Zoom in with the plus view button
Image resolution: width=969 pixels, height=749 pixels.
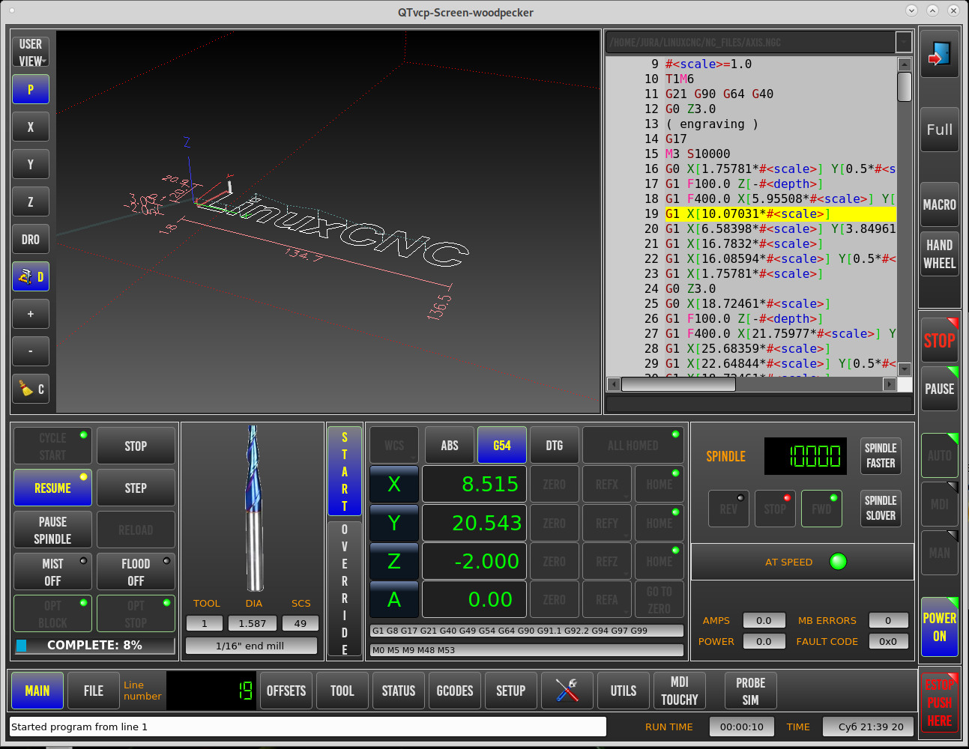point(31,314)
